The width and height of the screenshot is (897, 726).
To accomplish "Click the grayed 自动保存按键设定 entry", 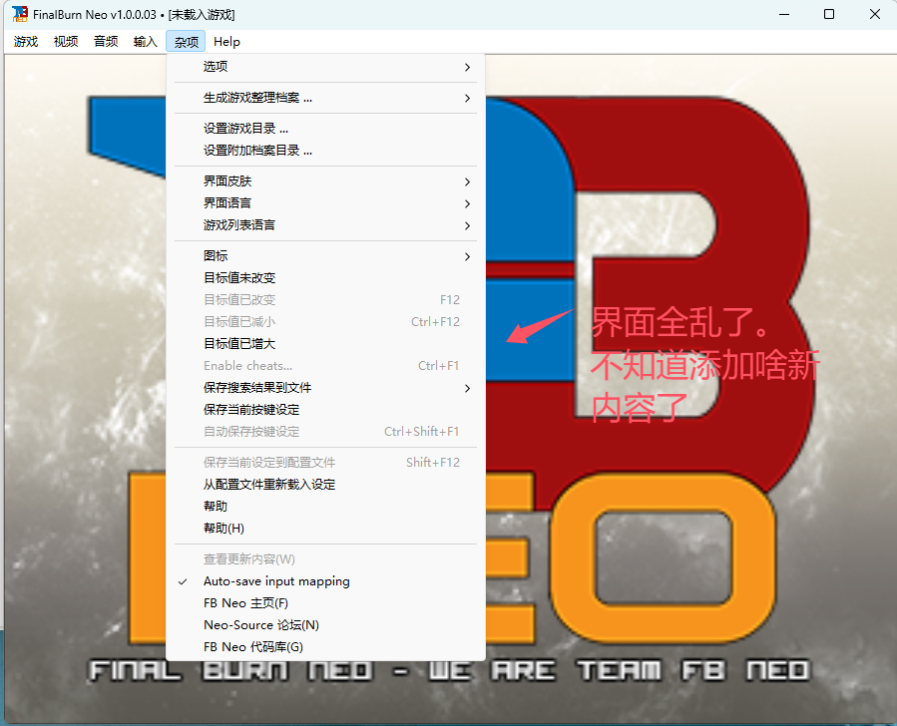I will coord(325,432).
